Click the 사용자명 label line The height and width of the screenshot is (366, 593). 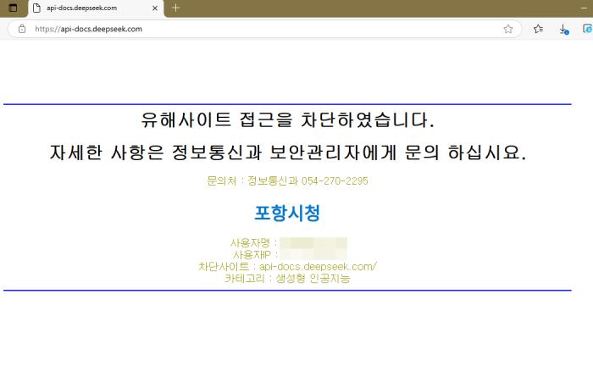[x=254, y=243]
